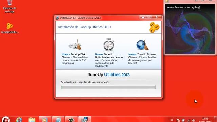
Task: Click the TuneUp Browser Cleaner globe icon
Action: [x=142, y=45]
